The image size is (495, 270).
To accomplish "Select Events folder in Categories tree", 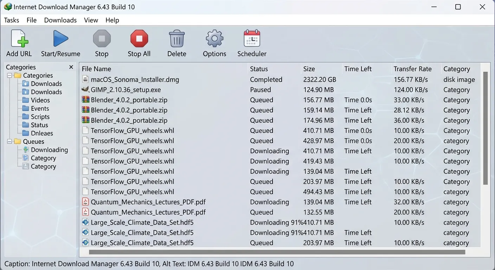I will pos(40,108).
